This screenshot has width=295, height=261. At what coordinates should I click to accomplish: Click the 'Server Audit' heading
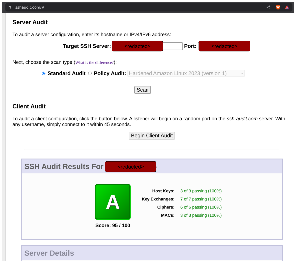(30, 22)
